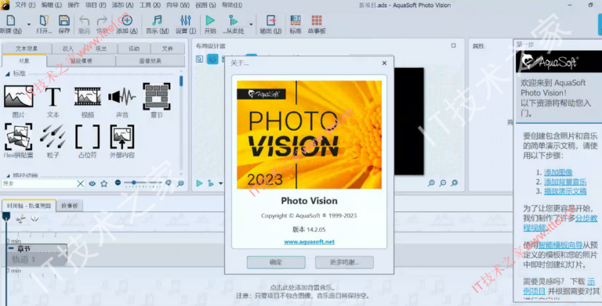
Task: Click layout designer play button at bottom
Action: click(199, 183)
